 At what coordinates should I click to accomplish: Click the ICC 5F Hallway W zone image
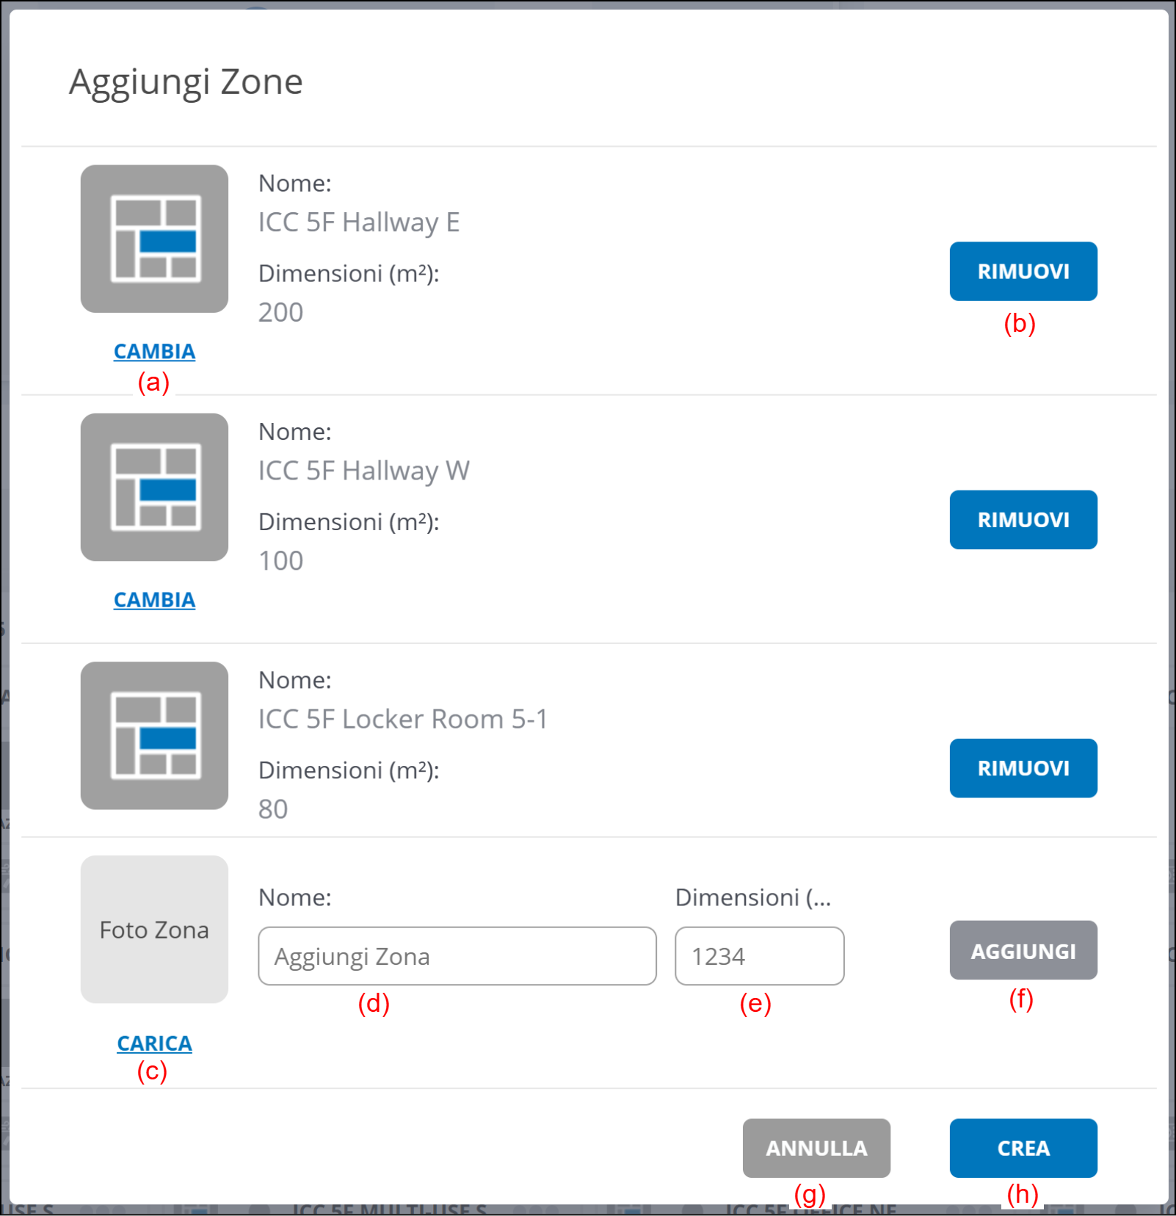154,487
